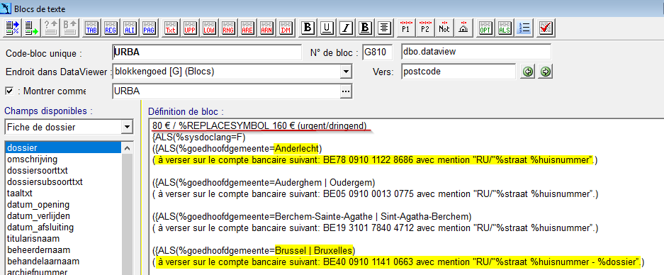The width and height of the screenshot is (664, 275).
Task: Select 'behandelaarnaam' in the fields list
Action: click(x=64, y=262)
